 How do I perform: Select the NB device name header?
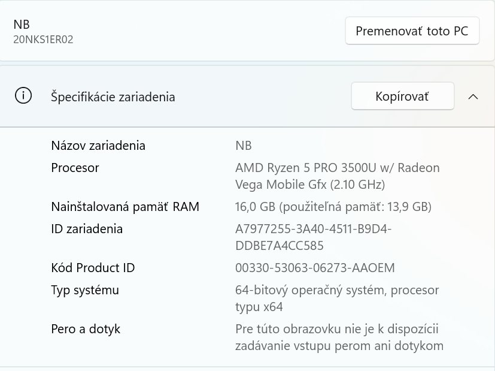[22, 25]
